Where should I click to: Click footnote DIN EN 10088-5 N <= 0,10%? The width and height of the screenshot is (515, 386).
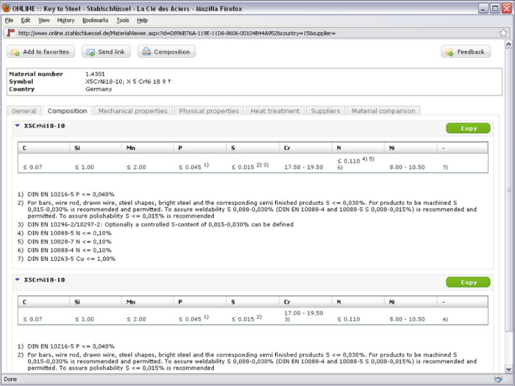[x=69, y=233]
